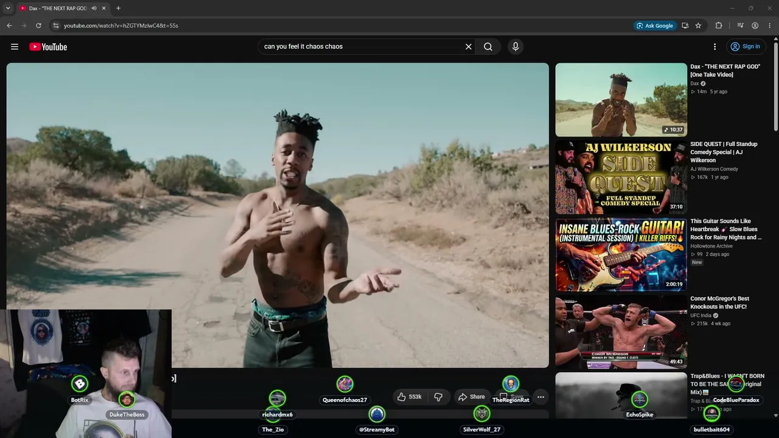Open the Chrome profile icon
The image size is (779, 438).
755,26
